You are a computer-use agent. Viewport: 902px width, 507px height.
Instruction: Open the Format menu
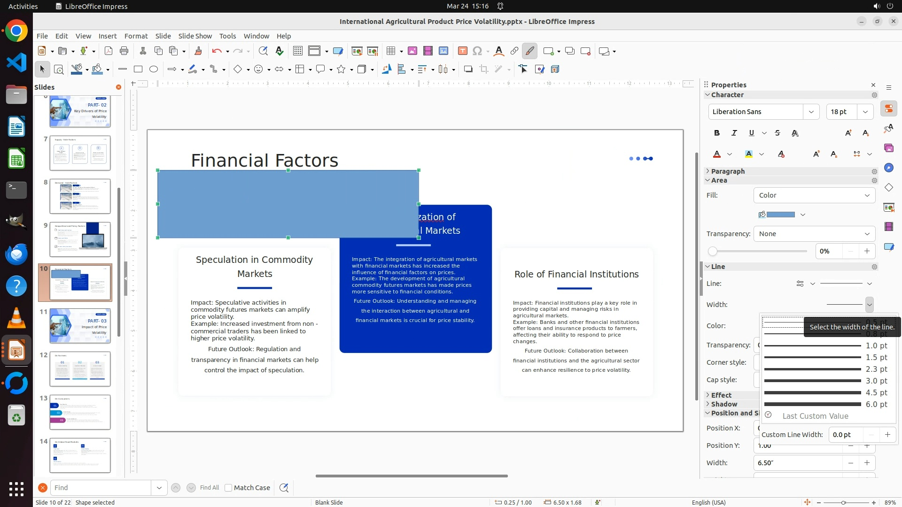tap(136, 36)
